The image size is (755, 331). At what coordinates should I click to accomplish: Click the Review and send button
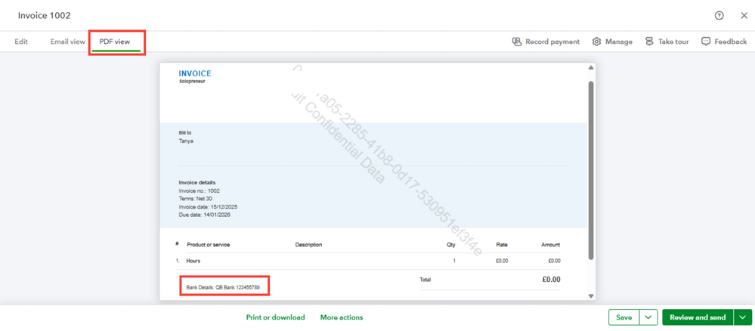[698, 317]
